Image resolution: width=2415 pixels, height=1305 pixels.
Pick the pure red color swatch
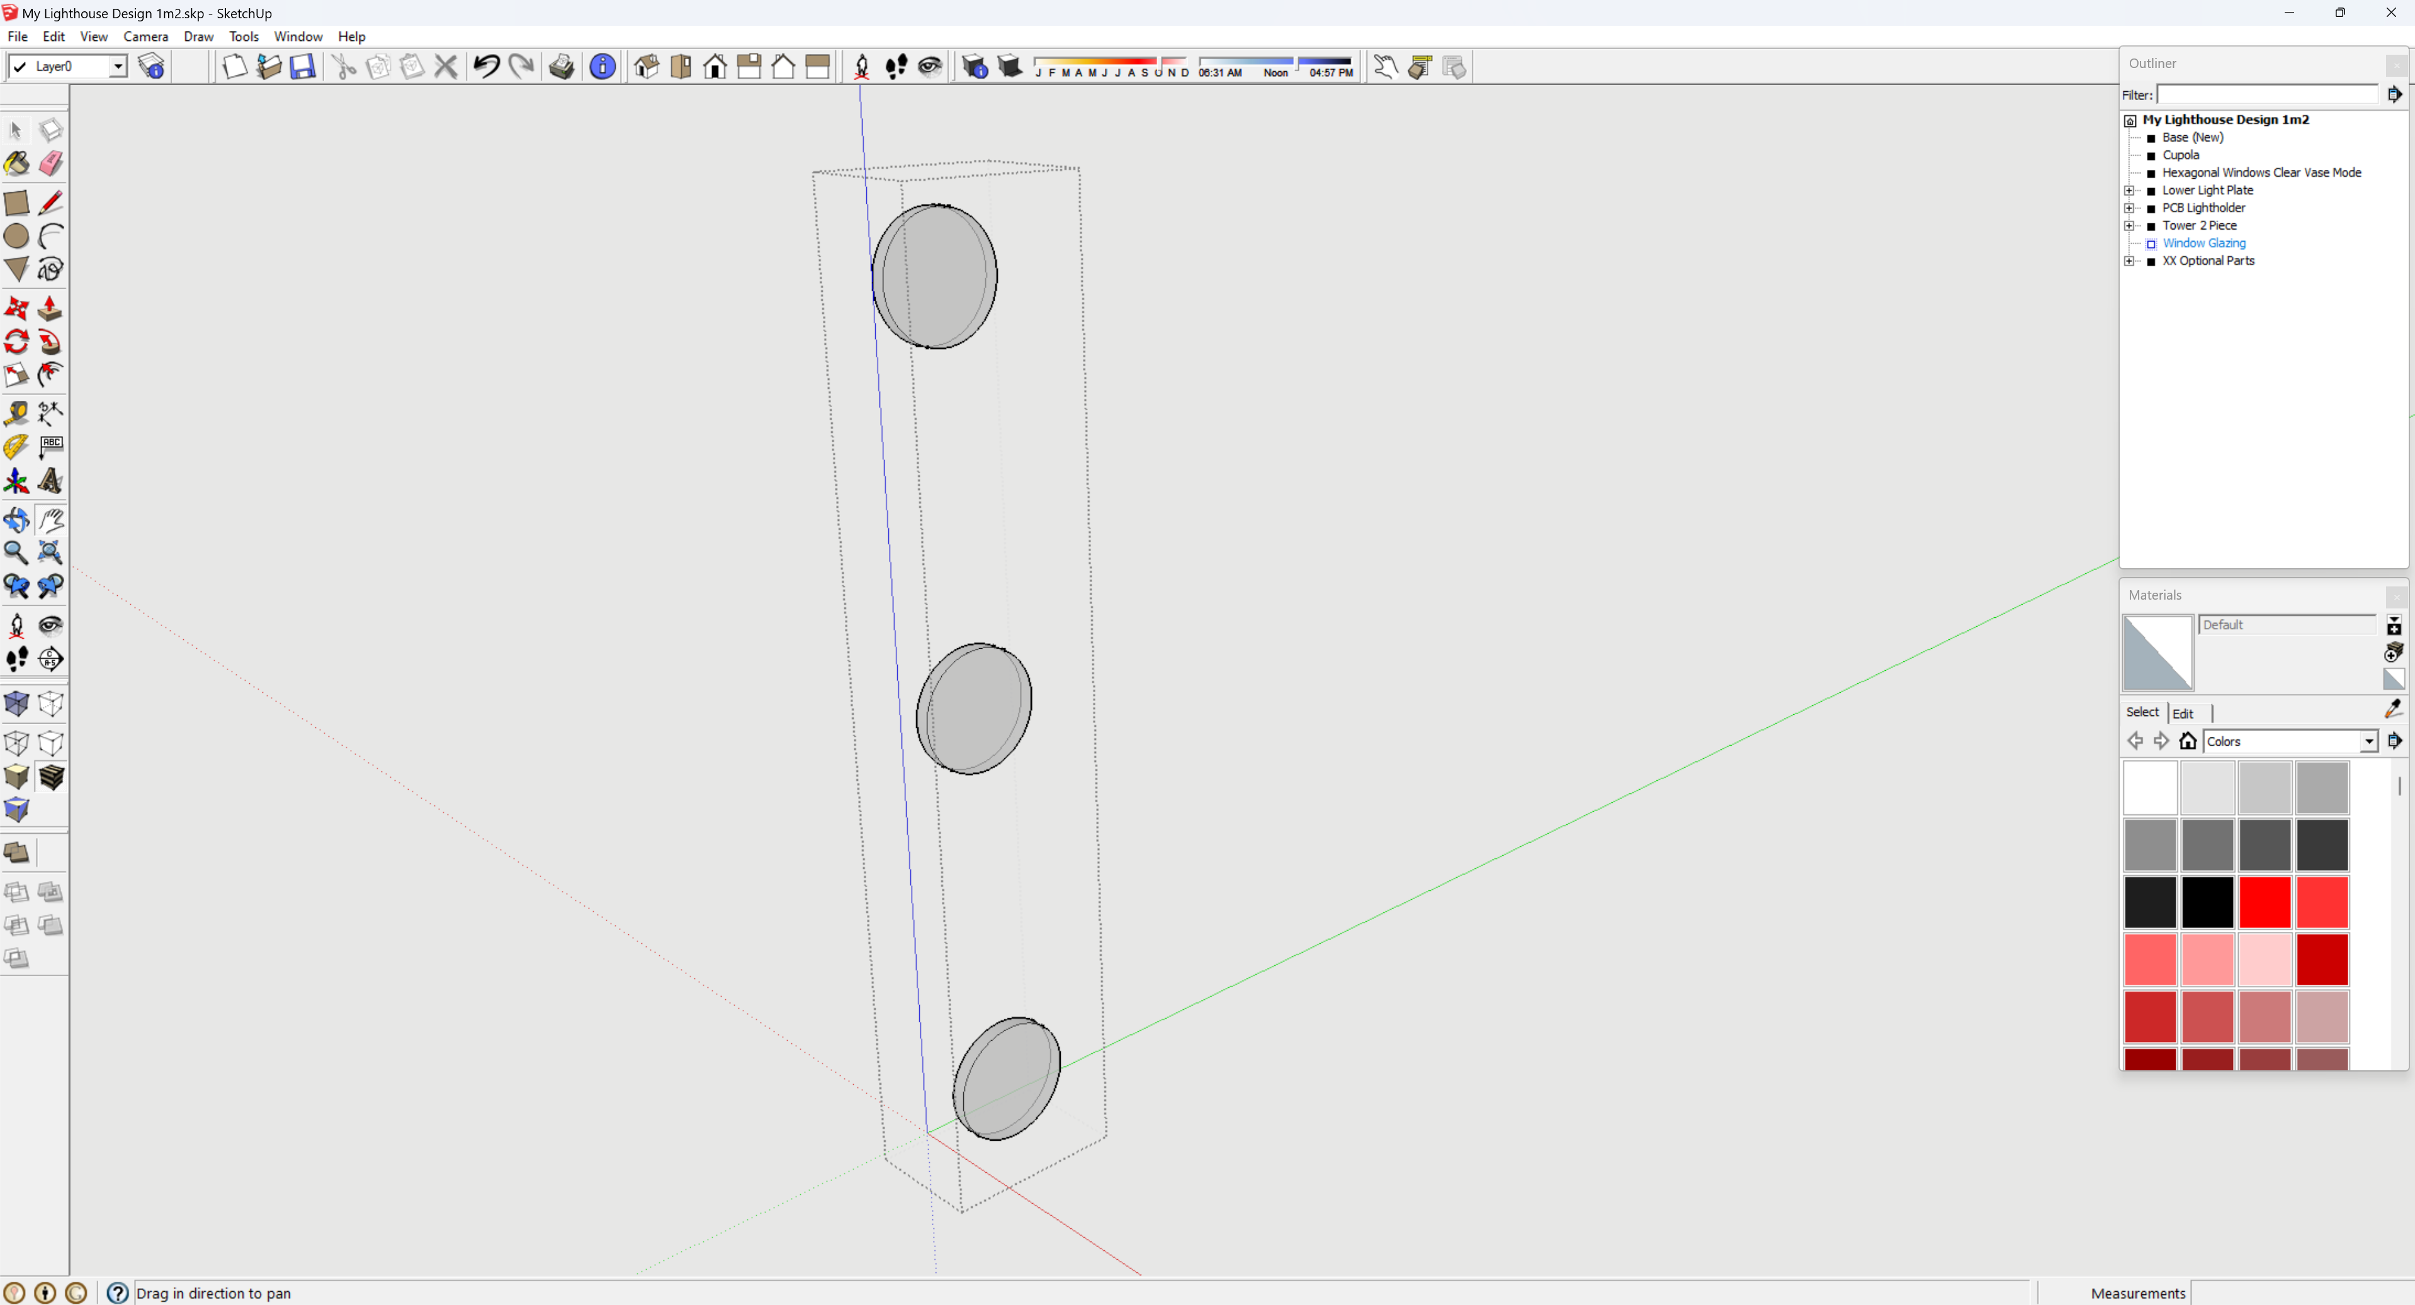point(2265,902)
